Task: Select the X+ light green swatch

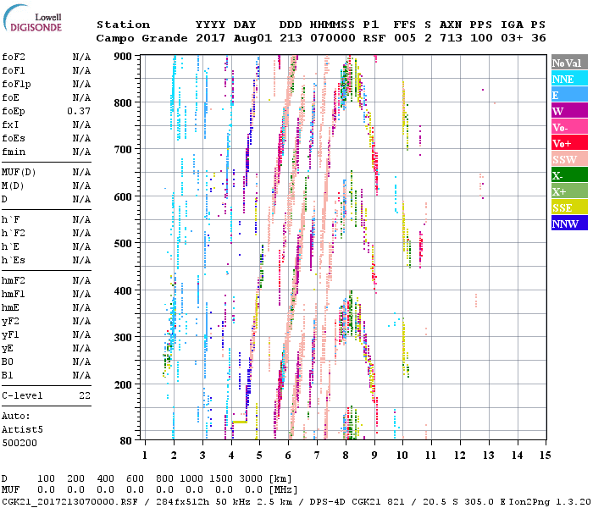Action: click(569, 190)
